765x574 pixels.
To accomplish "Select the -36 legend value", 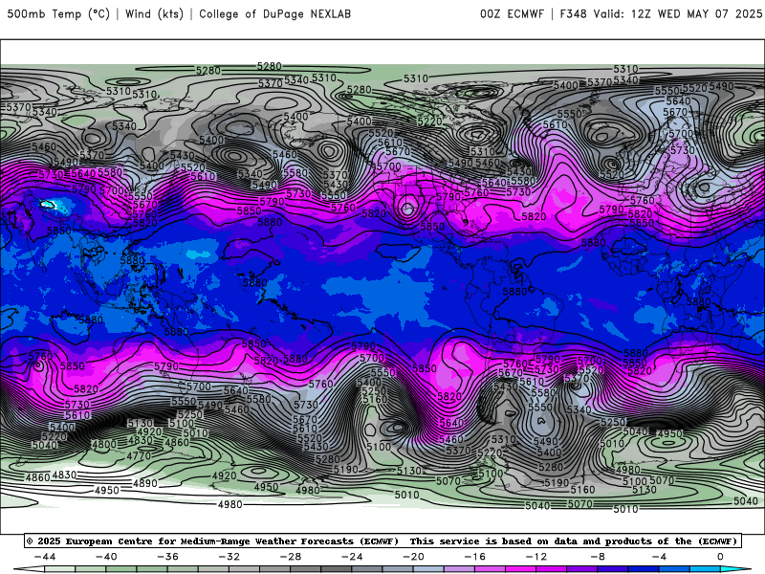I will tap(167, 557).
